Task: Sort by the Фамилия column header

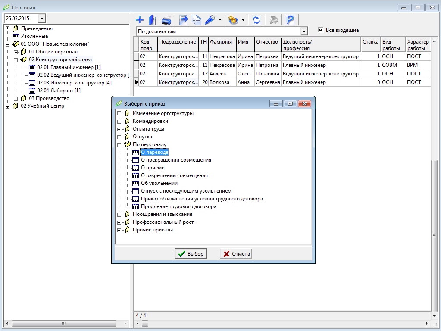Action: tap(222, 44)
